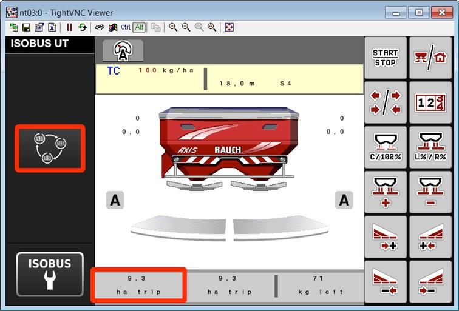Screen dimensions: 459x311
Task: Increase spread quantity with plus softkey
Action: [x=386, y=192]
